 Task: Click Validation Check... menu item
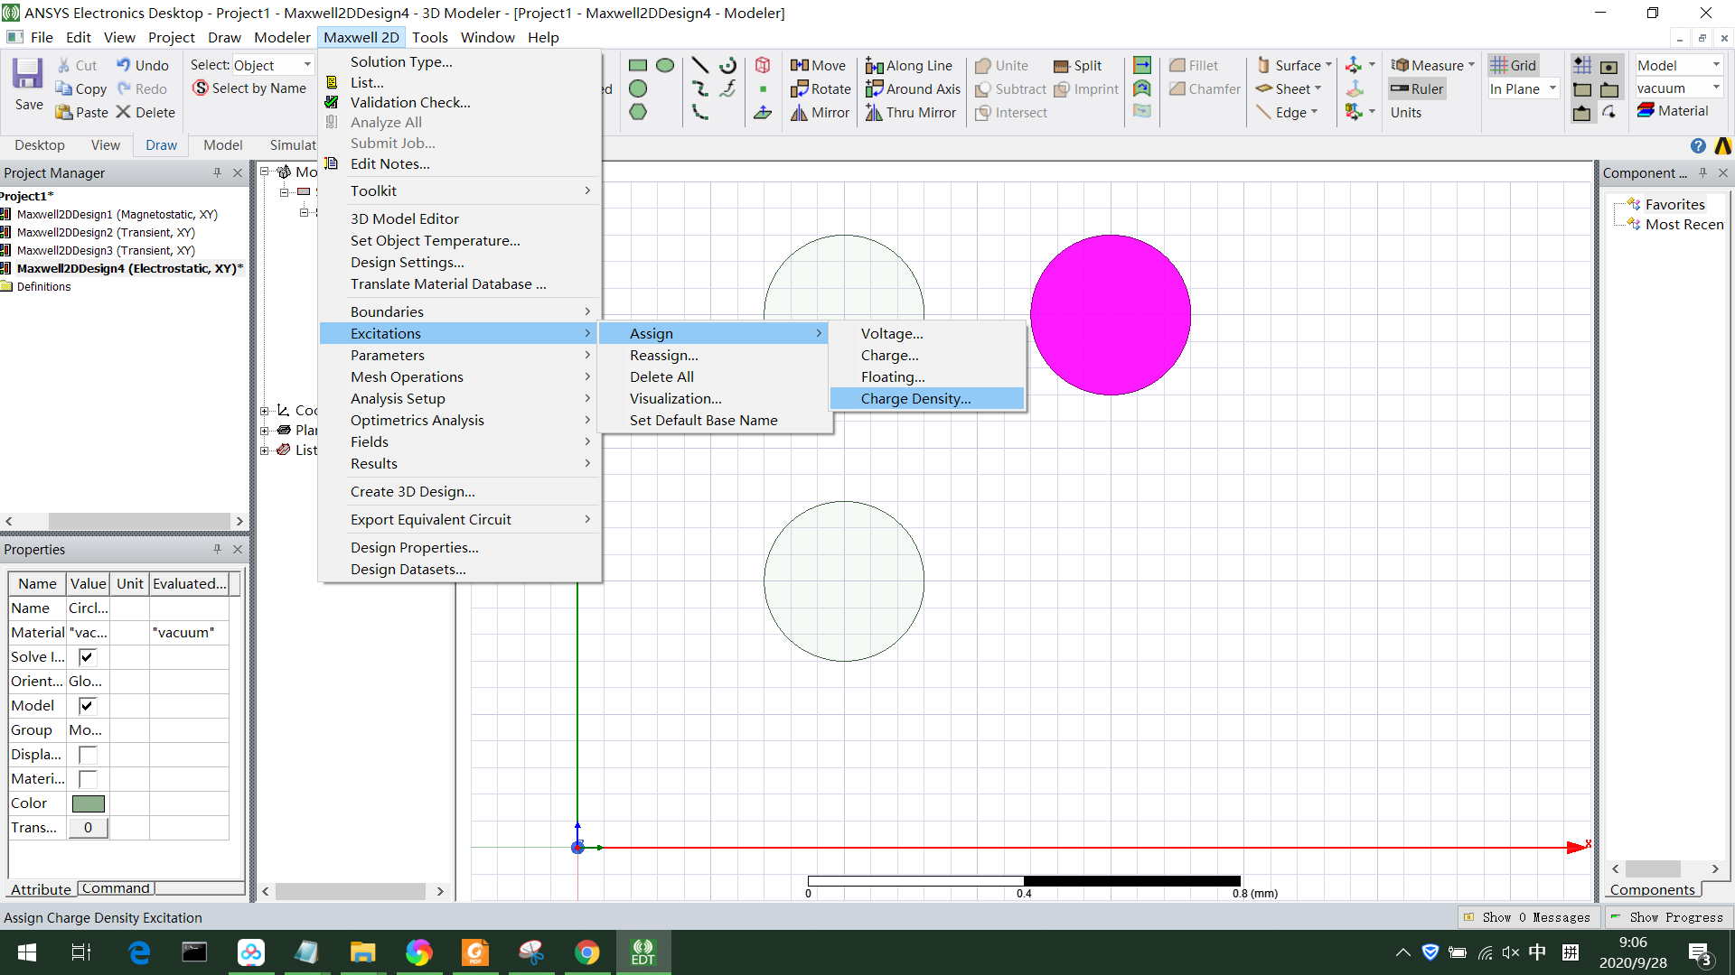click(459, 102)
